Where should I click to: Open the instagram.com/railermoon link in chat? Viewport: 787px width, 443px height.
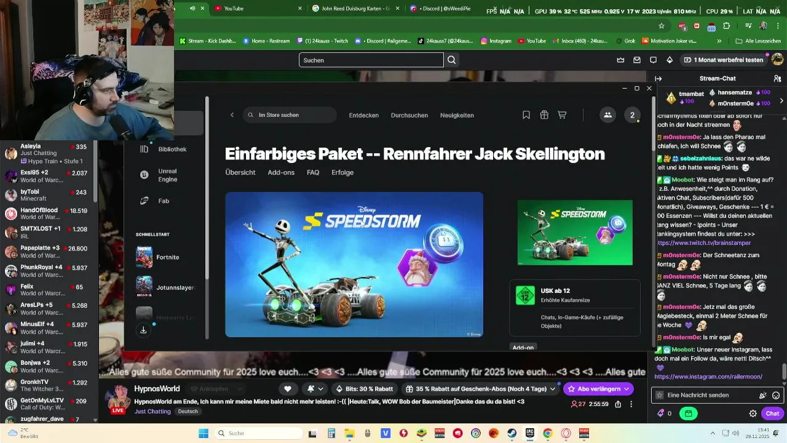point(708,377)
